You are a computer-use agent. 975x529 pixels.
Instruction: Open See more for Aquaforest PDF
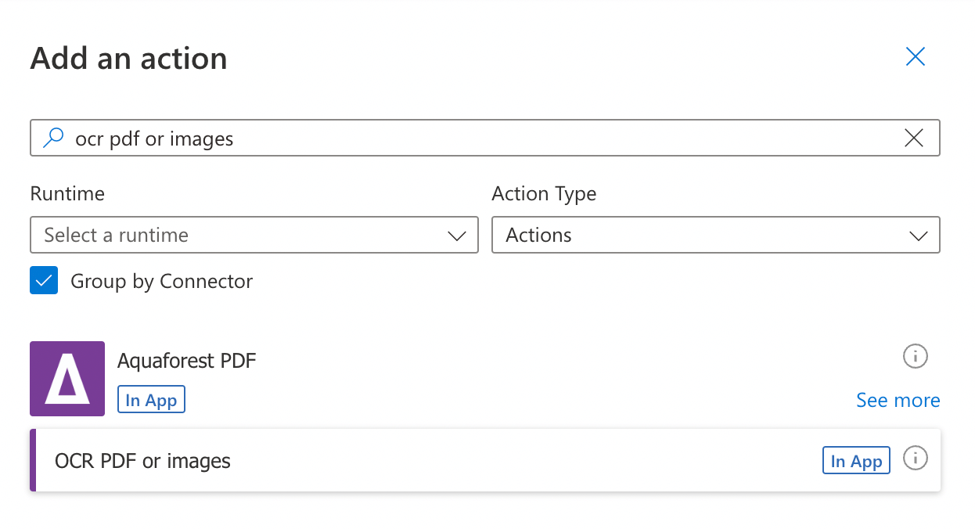point(898,400)
